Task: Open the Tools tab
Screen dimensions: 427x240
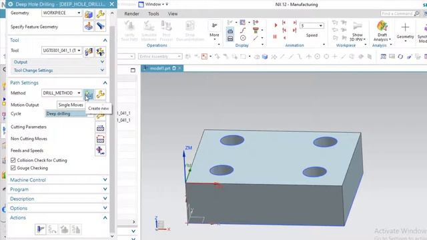Action: click(x=153, y=13)
